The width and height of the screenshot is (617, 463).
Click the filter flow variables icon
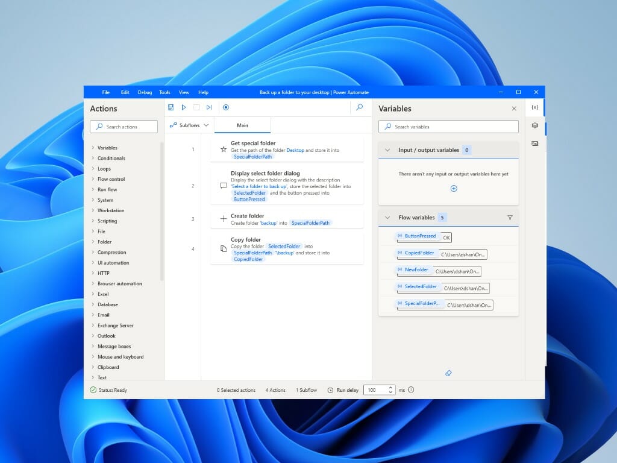tap(510, 218)
